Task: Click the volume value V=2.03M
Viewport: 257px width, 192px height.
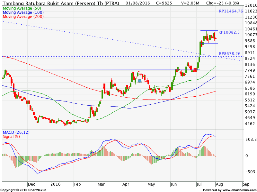Action: [x=190, y=3]
